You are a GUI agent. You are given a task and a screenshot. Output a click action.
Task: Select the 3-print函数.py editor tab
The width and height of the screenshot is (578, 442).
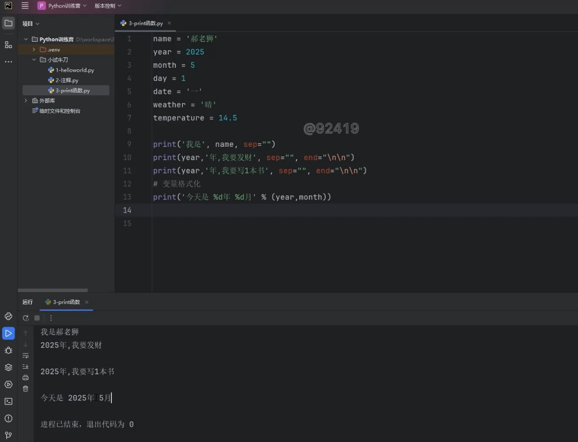145,23
